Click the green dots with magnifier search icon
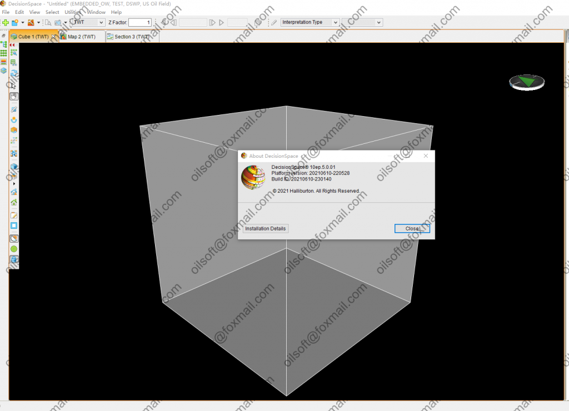Screen dimensions: 569x411 coord(14,53)
